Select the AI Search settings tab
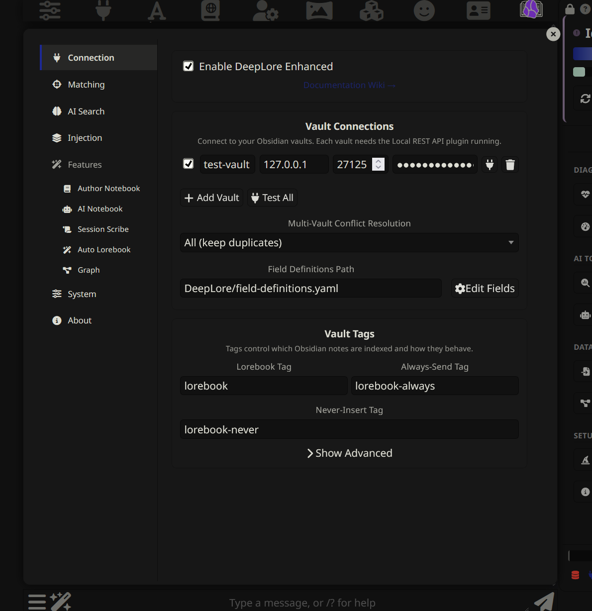Screen dimensions: 592x611 (x=99, y=111)
